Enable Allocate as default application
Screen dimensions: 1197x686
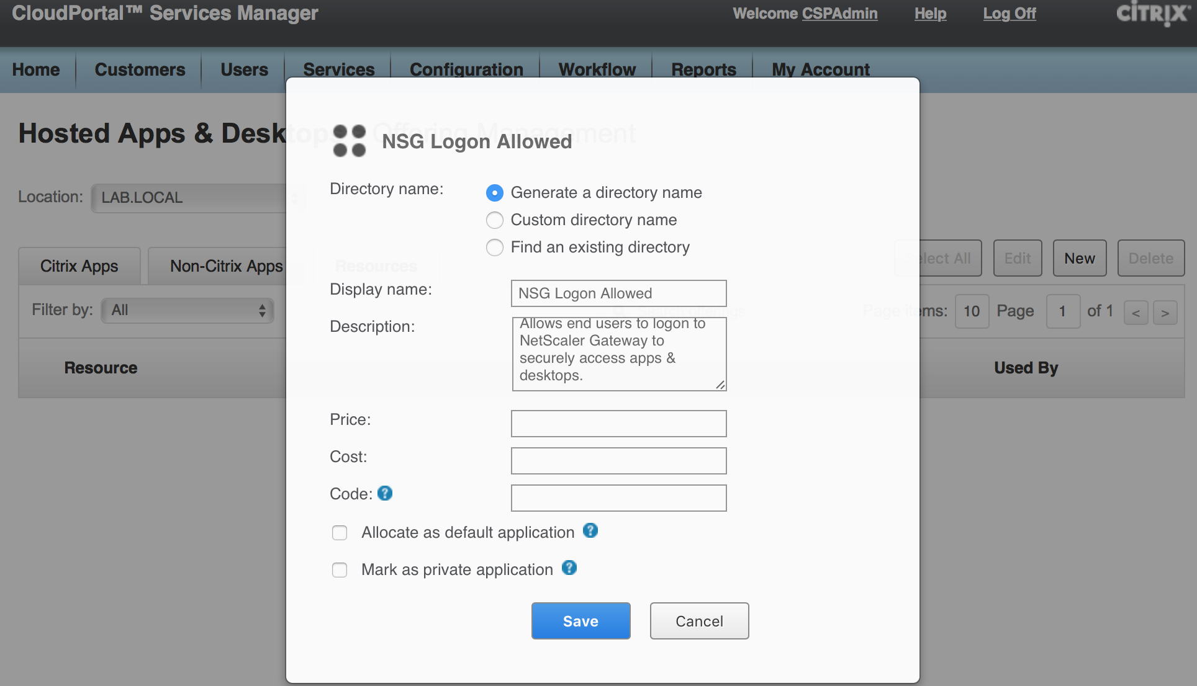click(x=340, y=533)
